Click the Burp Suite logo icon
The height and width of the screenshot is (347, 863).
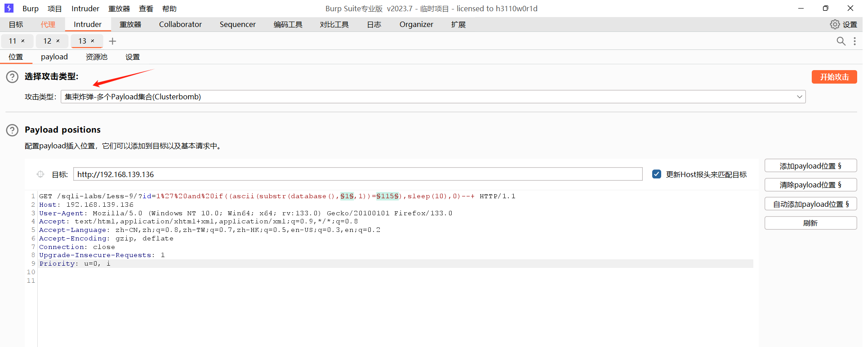(x=9, y=8)
